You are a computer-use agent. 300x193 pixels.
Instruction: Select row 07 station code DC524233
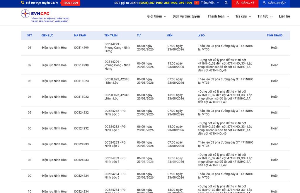(81, 144)
